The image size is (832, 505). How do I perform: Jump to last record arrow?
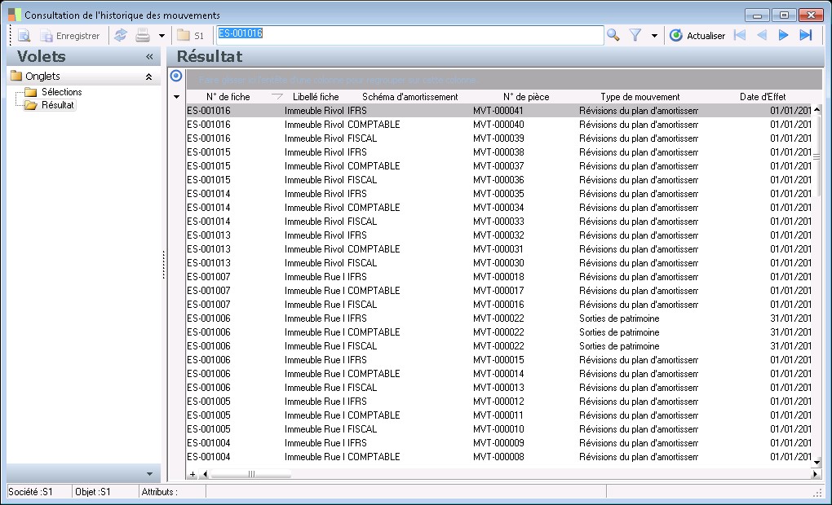[x=806, y=35]
